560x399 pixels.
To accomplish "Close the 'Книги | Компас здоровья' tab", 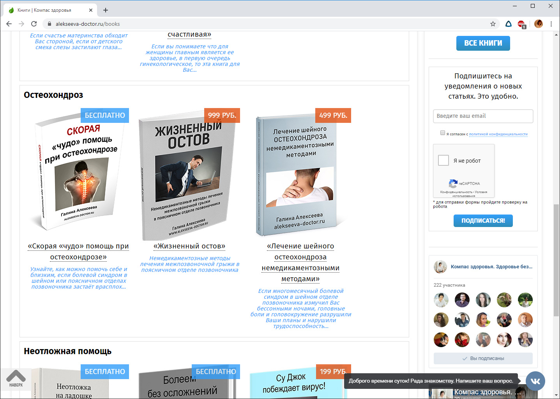I will 91,10.
